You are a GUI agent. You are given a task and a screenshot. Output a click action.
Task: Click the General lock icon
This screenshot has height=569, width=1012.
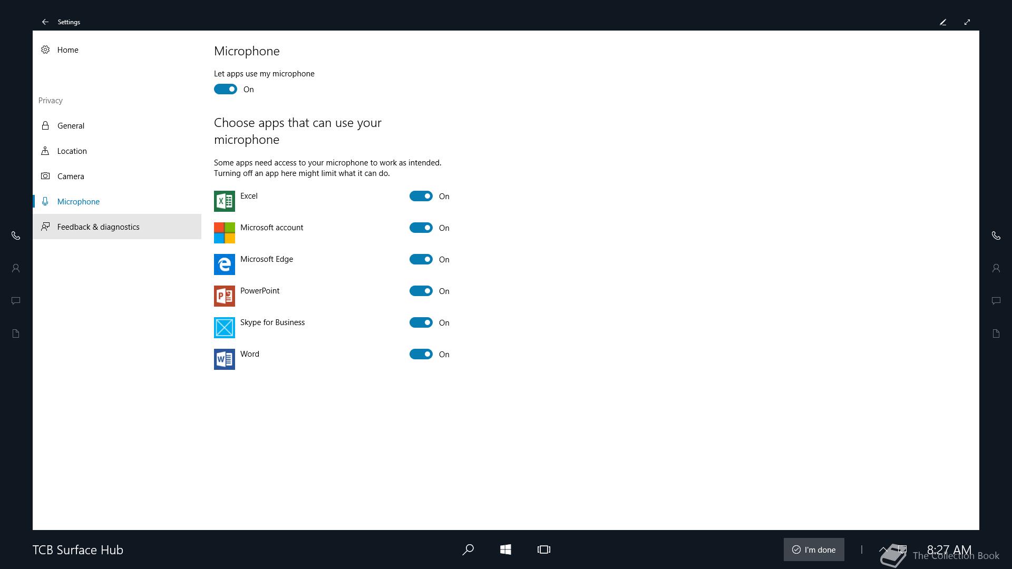tap(45, 125)
